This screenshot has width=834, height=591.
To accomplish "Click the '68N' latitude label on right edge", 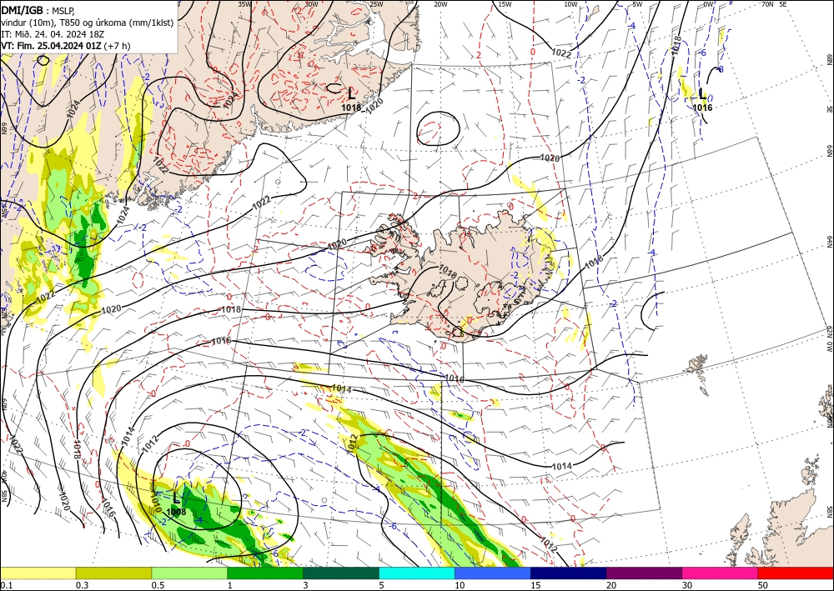I will (x=829, y=59).
